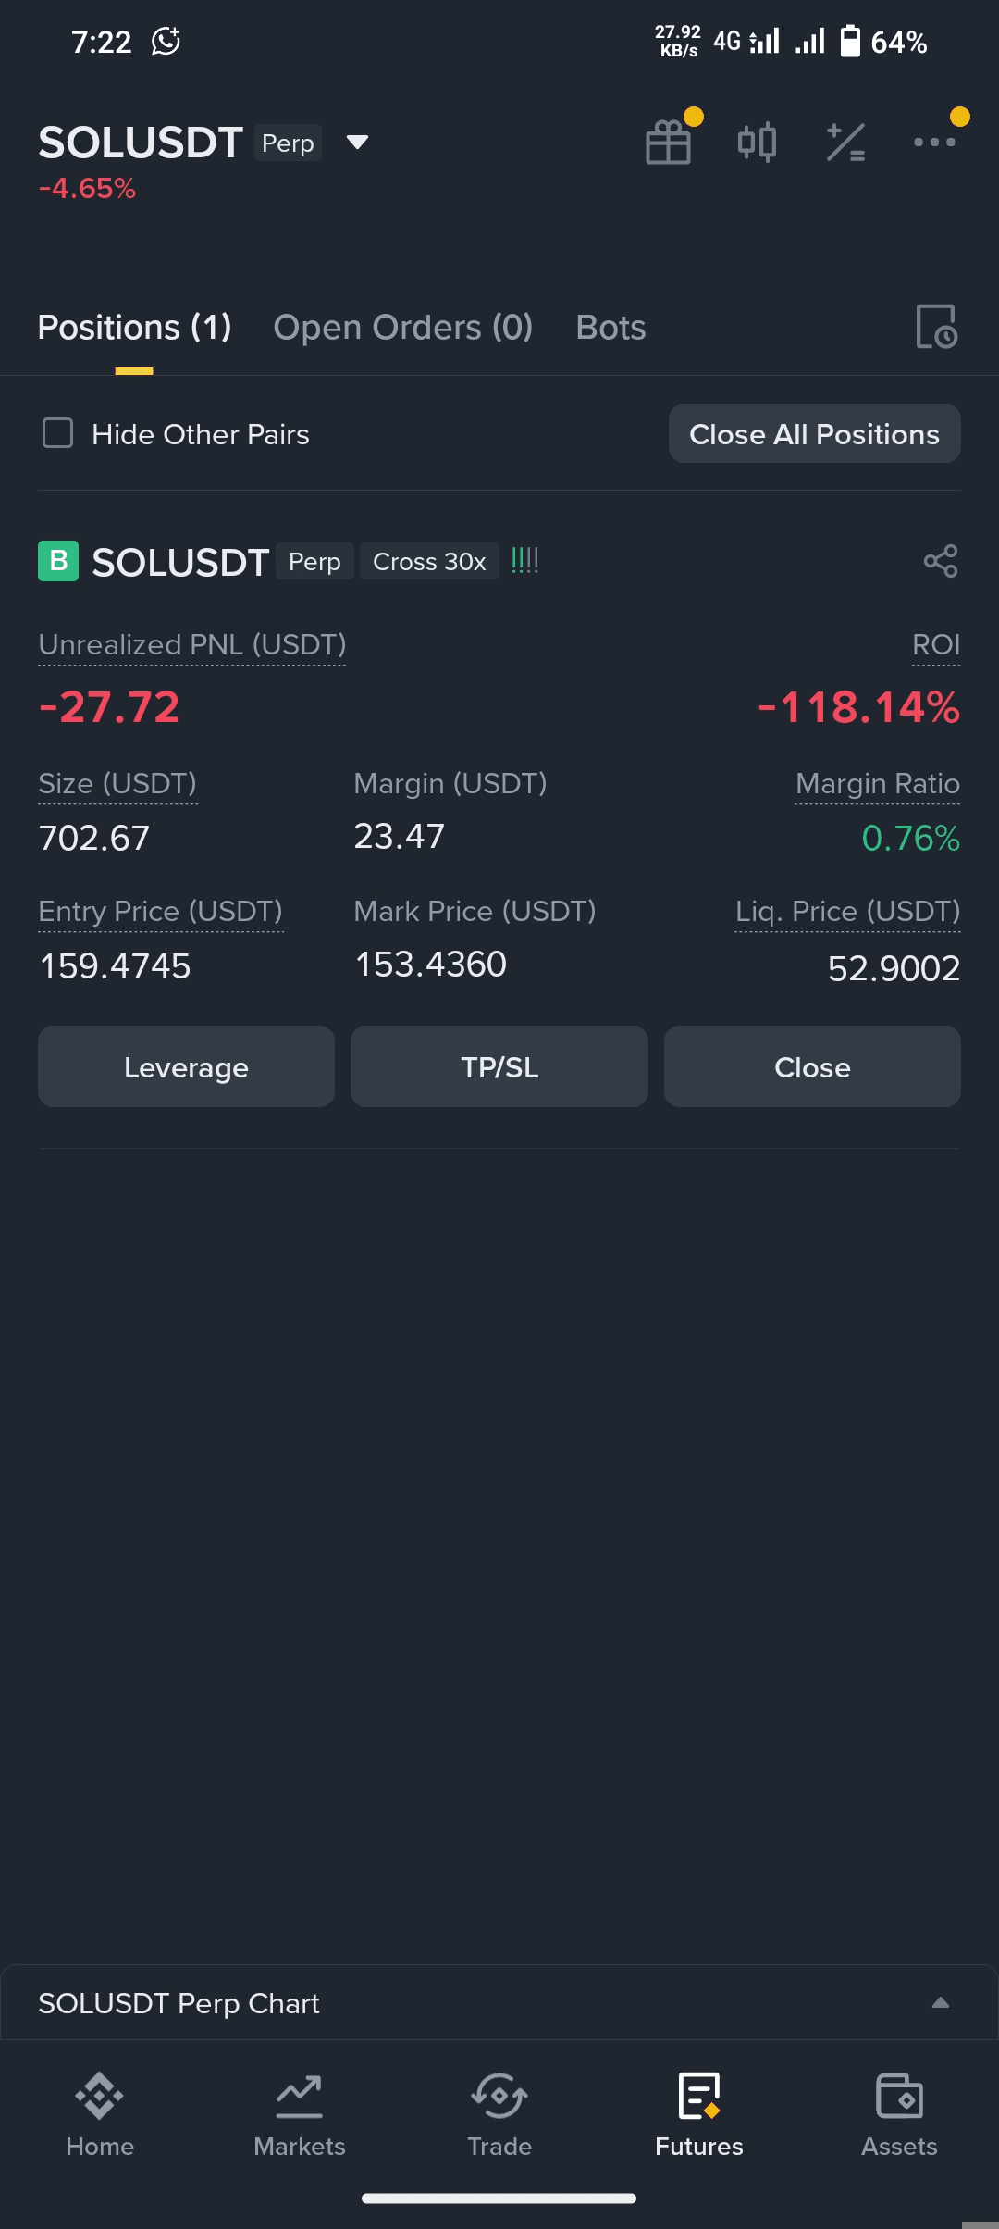Tap the Close position button
This screenshot has width=999, height=2229.
coord(812,1066)
